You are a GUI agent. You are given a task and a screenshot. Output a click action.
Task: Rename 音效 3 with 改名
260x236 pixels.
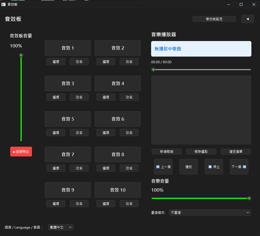click(79, 97)
